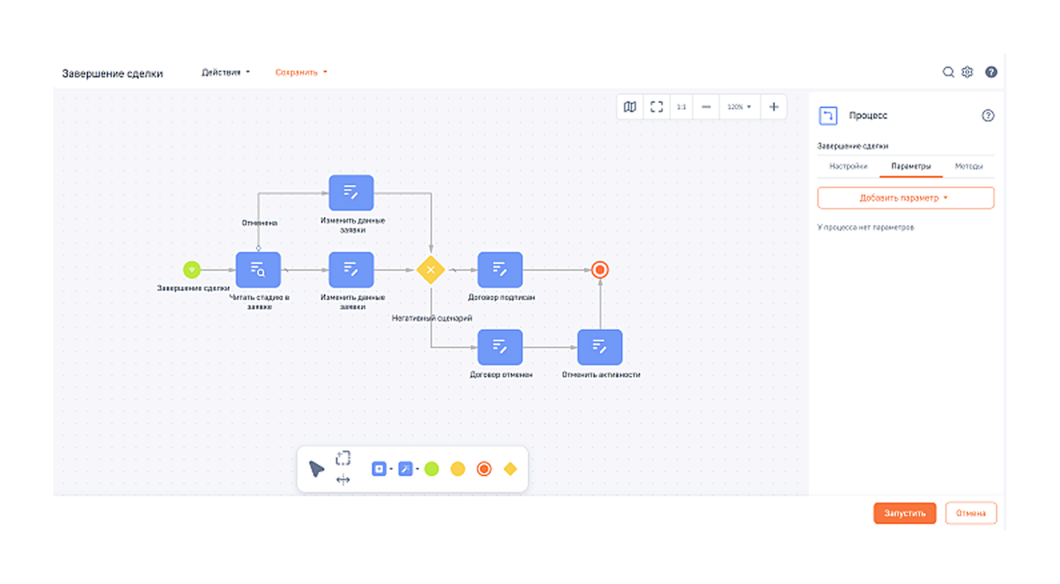Image resolution: width=1060 pixels, height=584 pixels.
Task: Expand the system task type arrow in the palette
Action: 417,469
